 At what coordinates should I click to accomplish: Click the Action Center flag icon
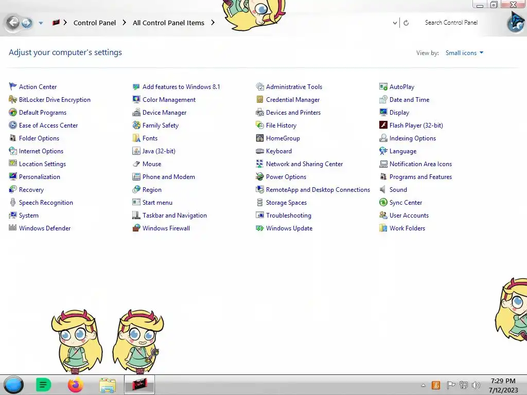tap(13, 86)
